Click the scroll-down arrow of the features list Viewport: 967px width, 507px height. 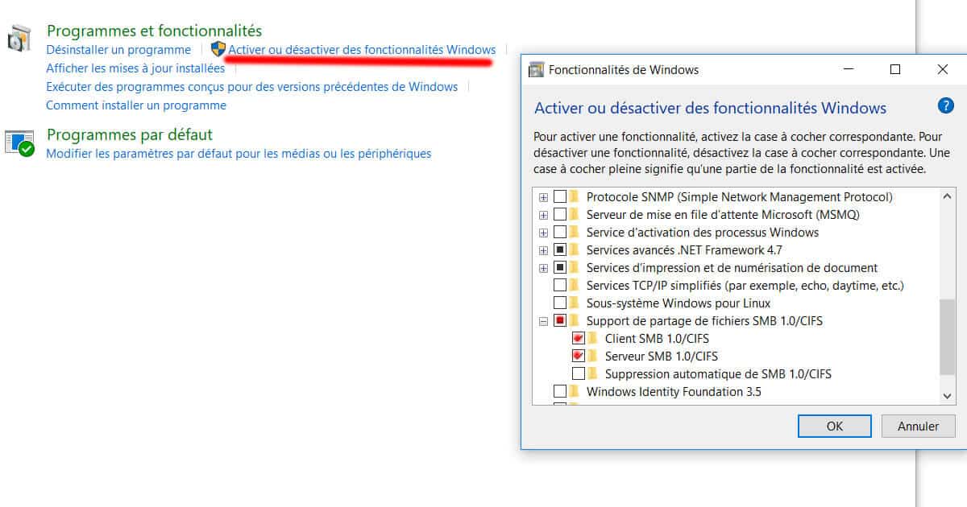(947, 396)
